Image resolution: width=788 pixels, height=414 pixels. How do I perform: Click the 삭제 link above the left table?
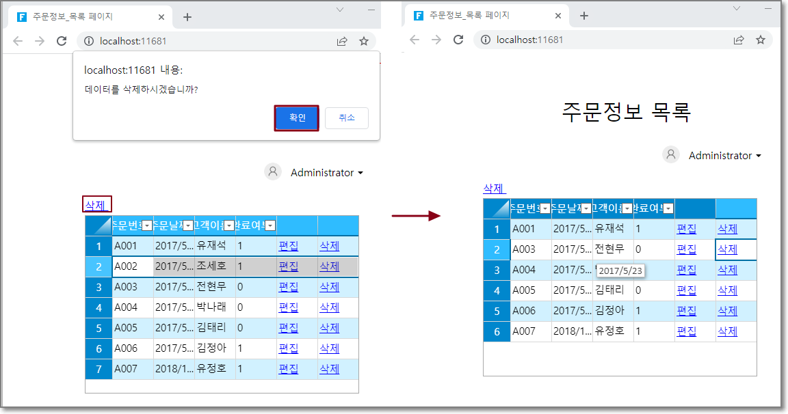[x=95, y=204]
